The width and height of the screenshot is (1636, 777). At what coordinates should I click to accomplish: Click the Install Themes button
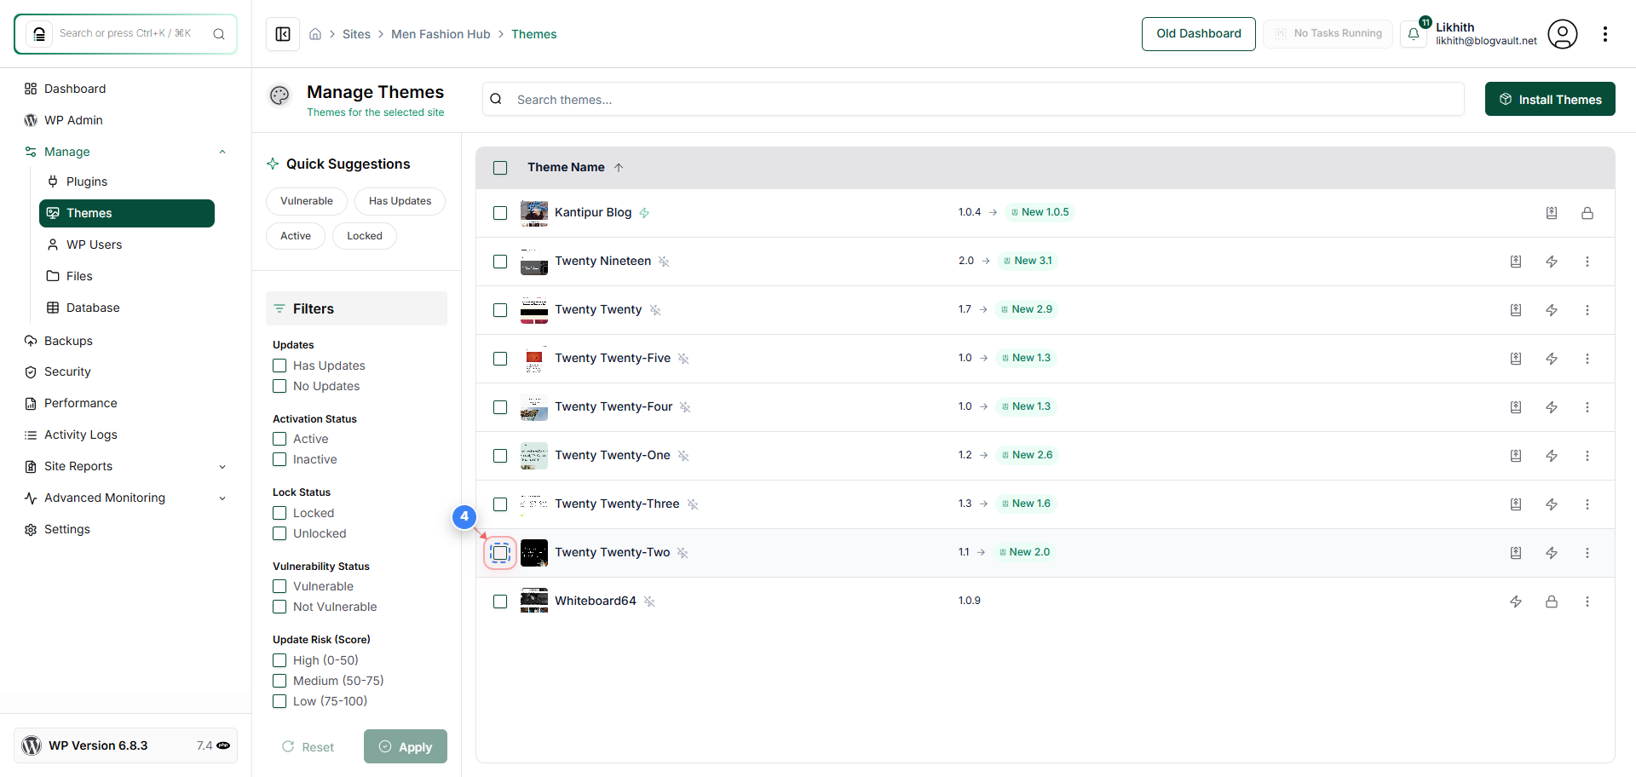(x=1550, y=99)
